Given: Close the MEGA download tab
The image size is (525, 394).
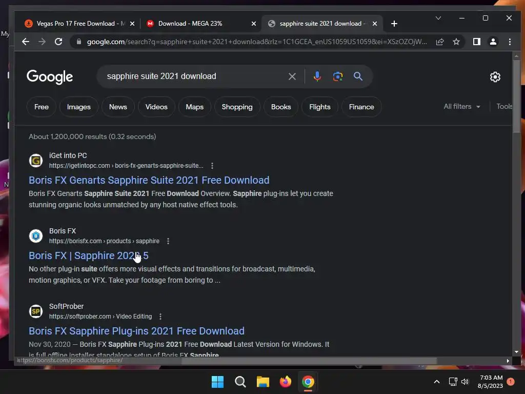Looking at the screenshot, I should 253,24.
